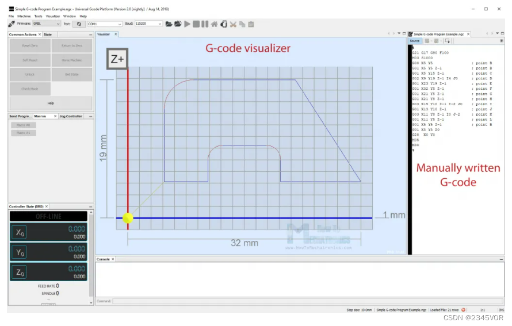The width and height of the screenshot is (512, 326).
Task: Minimize the Console panel
Action: click(x=501, y=259)
